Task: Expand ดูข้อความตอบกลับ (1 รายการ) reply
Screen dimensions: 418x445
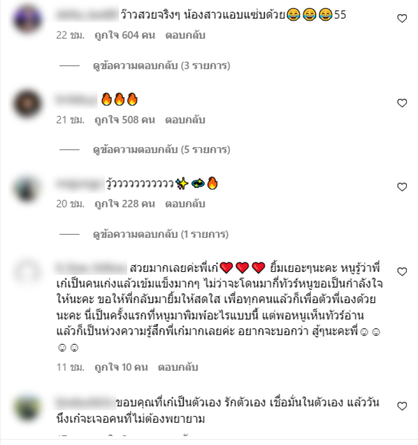Action: (x=160, y=234)
